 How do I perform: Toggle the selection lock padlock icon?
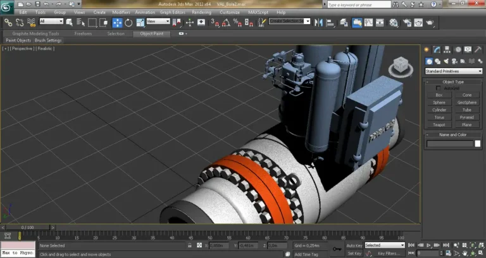point(190,245)
